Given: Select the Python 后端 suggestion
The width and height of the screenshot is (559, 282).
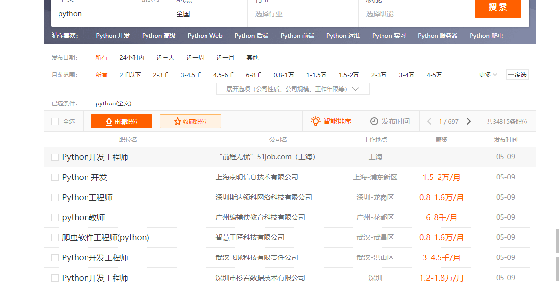Looking at the screenshot, I should pyautogui.click(x=252, y=36).
